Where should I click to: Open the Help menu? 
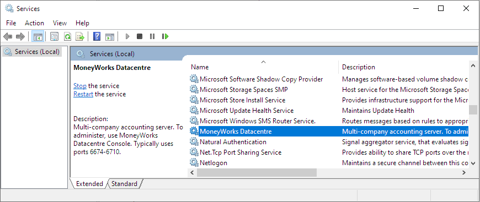coord(82,23)
